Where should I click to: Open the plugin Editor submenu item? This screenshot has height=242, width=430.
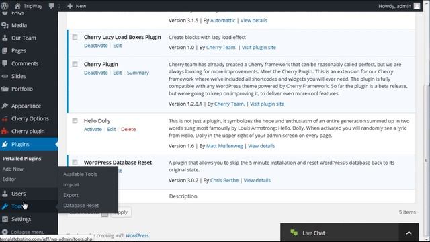pos(9,179)
